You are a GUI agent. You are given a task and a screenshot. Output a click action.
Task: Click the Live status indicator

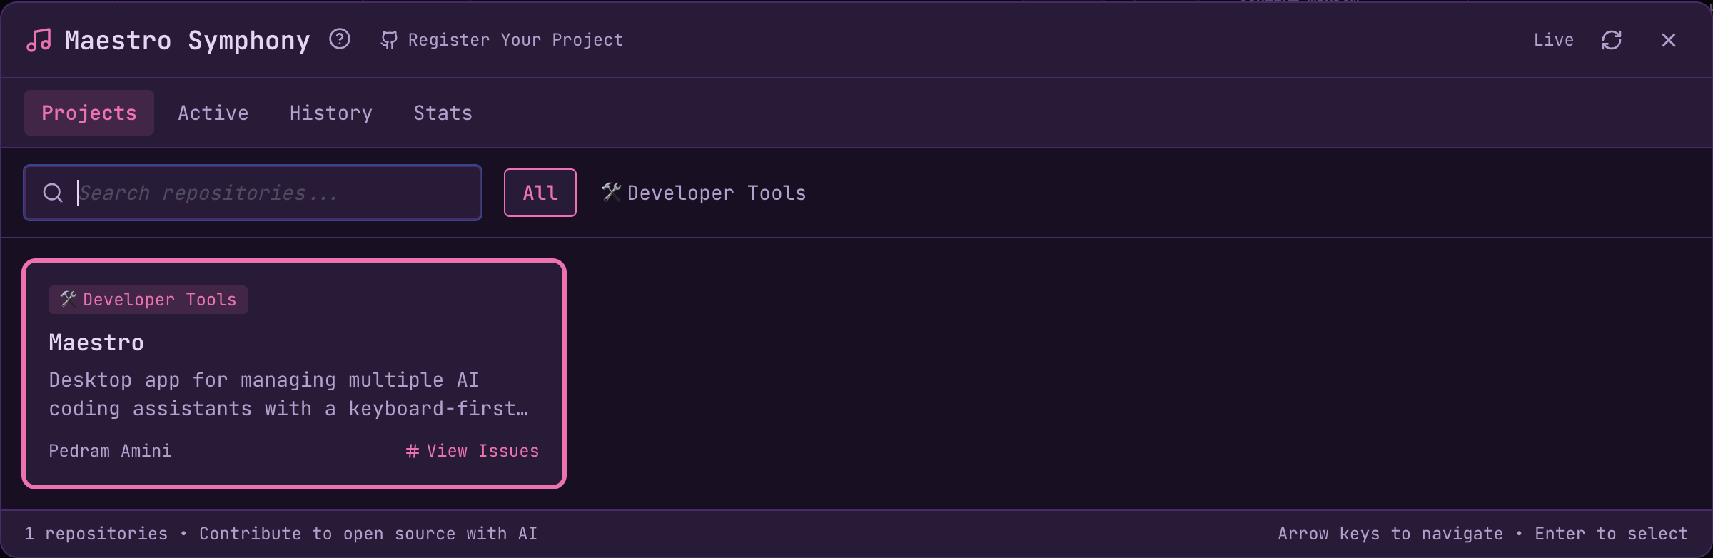pos(1554,40)
